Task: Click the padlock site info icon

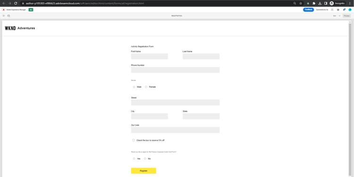Action: (23, 3)
